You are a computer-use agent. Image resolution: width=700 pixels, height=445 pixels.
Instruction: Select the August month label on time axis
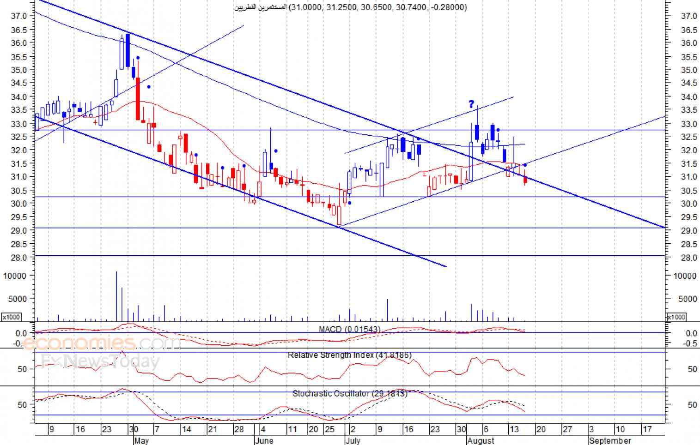(x=481, y=440)
